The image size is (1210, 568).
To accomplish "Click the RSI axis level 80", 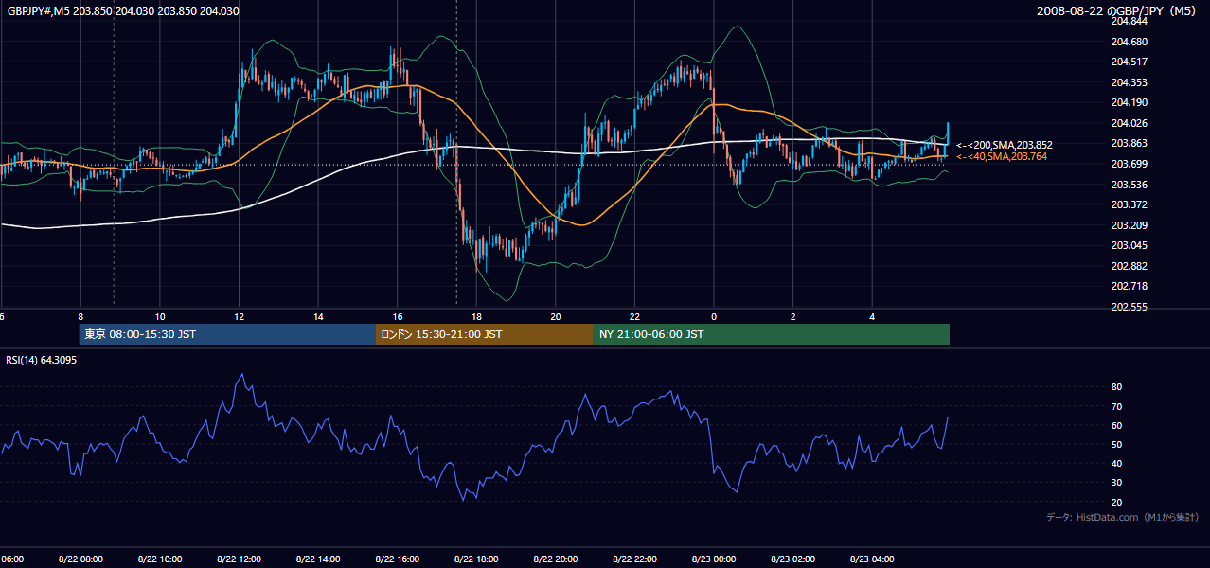I will pyautogui.click(x=1116, y=387).
